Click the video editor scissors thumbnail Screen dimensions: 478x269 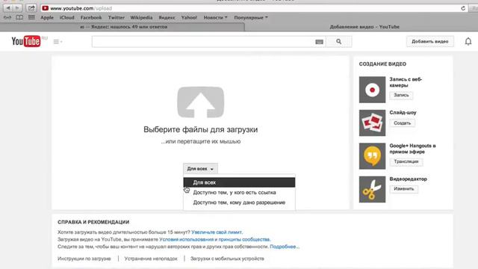(x=372, y=189)
